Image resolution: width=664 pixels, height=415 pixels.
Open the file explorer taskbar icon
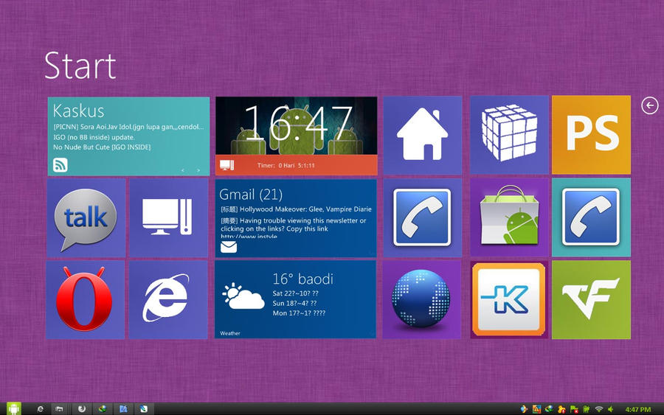[59, 408]
